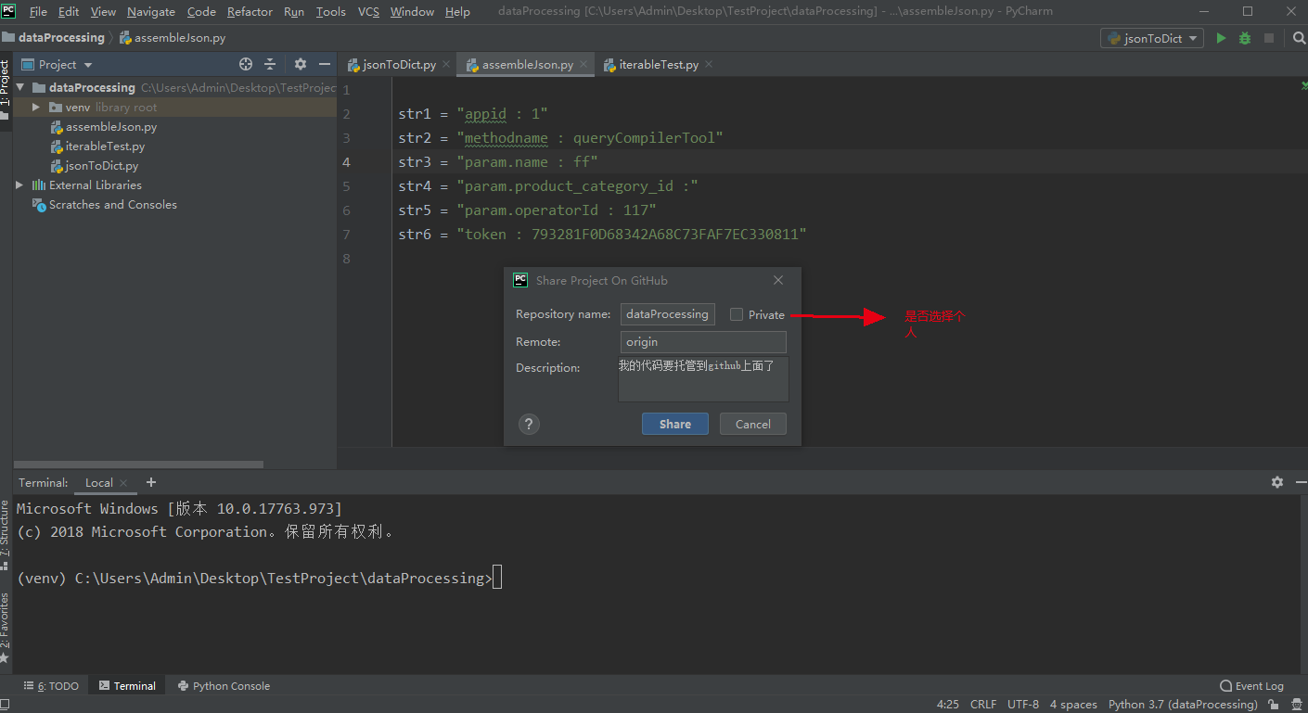The image size is (1308, 713).
Task: Open the Event Log
Action: 1252,686
